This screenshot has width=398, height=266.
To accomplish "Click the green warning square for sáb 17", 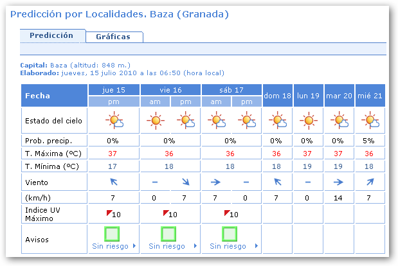I will (231, 234).
